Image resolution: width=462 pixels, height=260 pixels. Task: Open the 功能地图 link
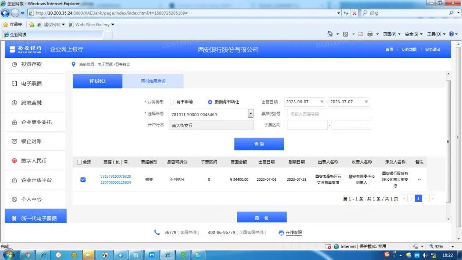pyautogui.click(x=409, y=50)
